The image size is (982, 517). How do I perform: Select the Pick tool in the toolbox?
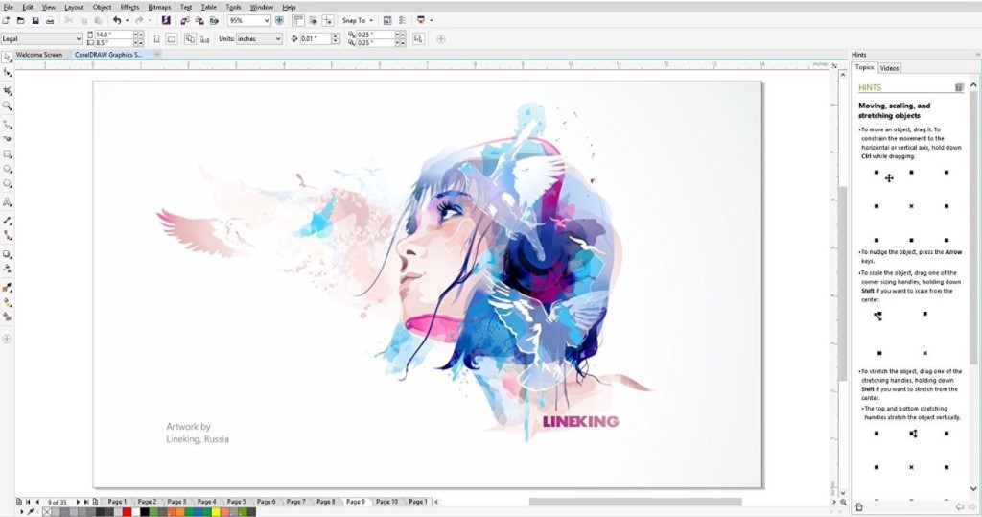pyautogui.click(x=7, y=58)
